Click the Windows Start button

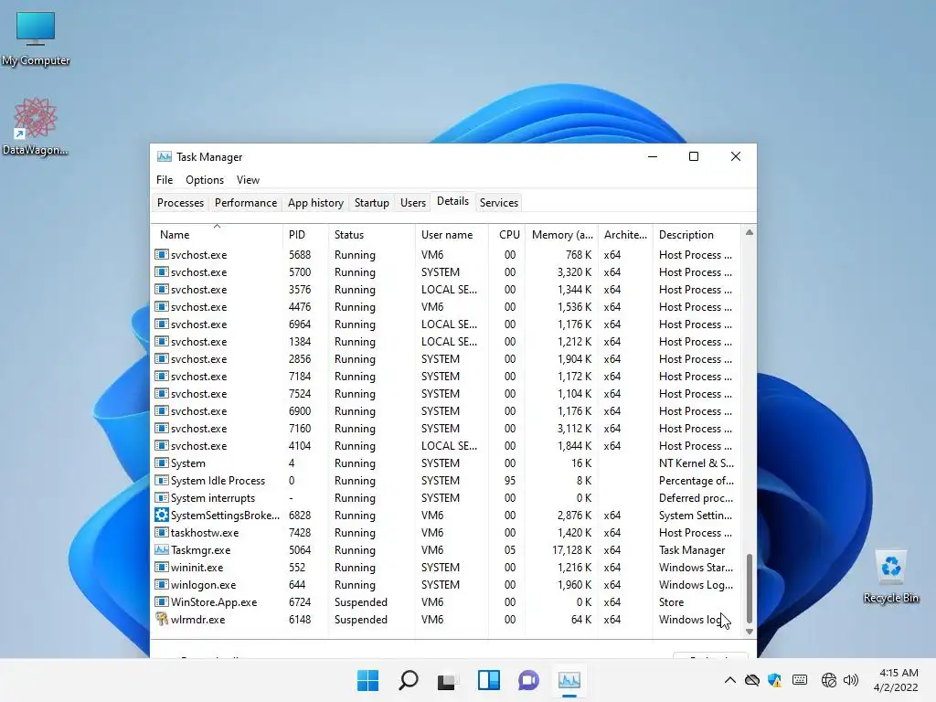367,680
